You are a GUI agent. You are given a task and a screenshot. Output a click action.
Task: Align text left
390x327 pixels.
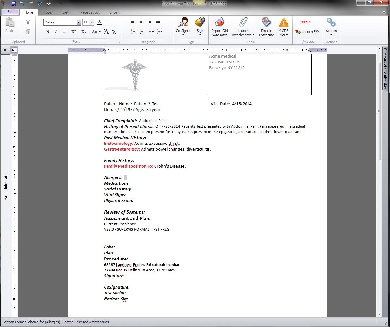tap(133, 22)
